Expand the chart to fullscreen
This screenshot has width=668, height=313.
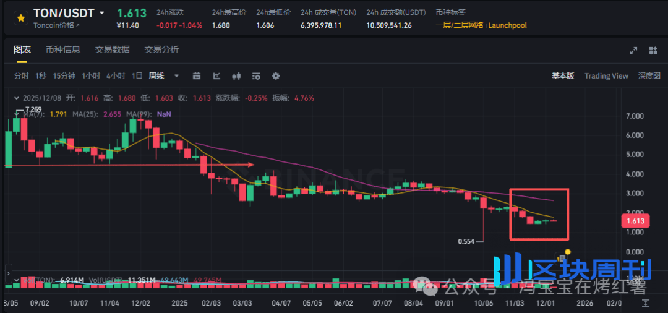633,51
